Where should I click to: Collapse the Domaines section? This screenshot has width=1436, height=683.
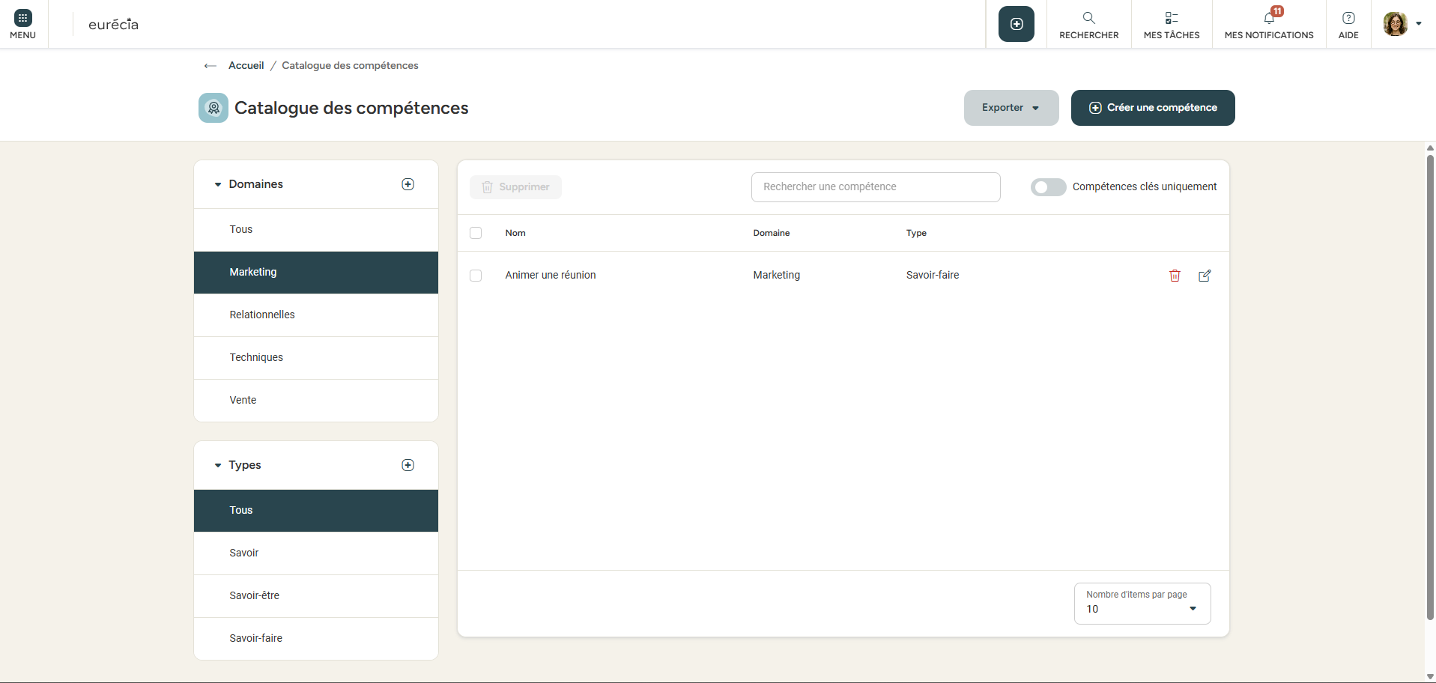click(x=218, y=184)
